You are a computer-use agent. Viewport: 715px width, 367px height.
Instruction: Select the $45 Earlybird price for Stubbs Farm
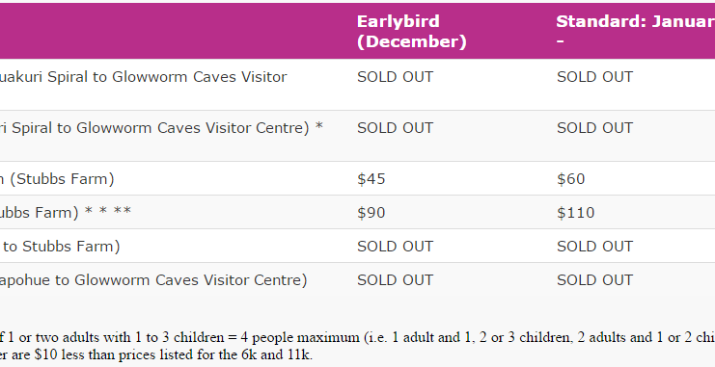[371, 179]
